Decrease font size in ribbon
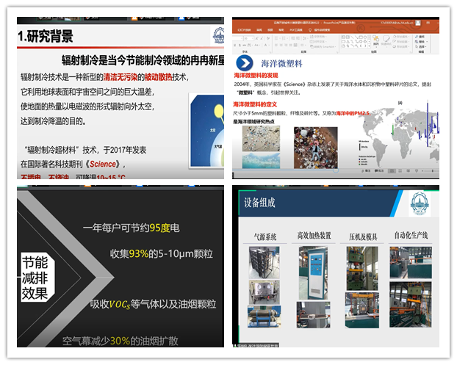This screenshot has height=365, width=457. pos(262,38)
